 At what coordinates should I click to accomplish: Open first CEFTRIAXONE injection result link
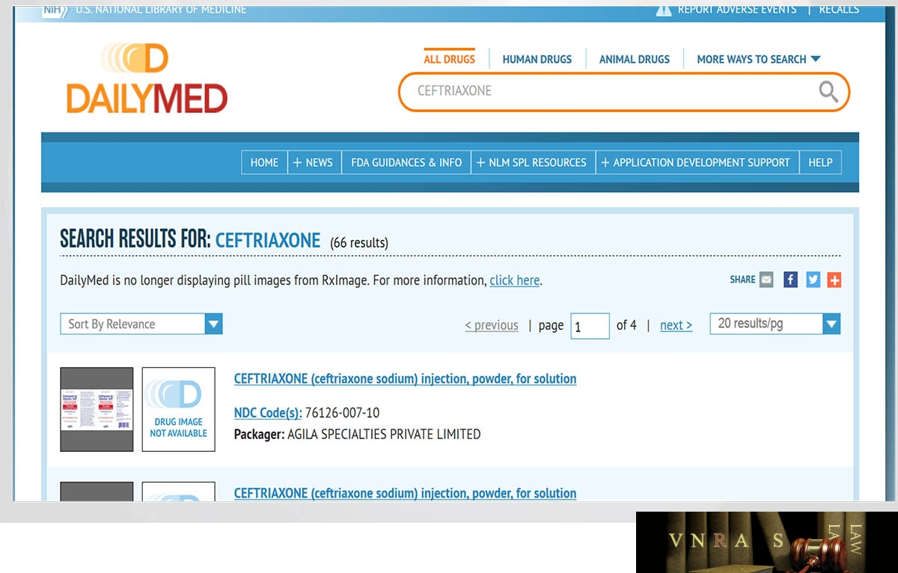[405, 379]
